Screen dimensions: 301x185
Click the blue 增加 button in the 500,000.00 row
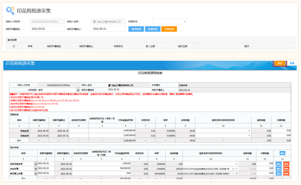(x=279, y=168)
